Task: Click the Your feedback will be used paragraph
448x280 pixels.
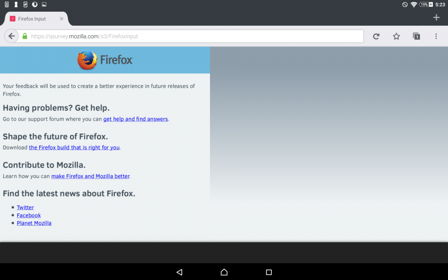Action: 99,90
